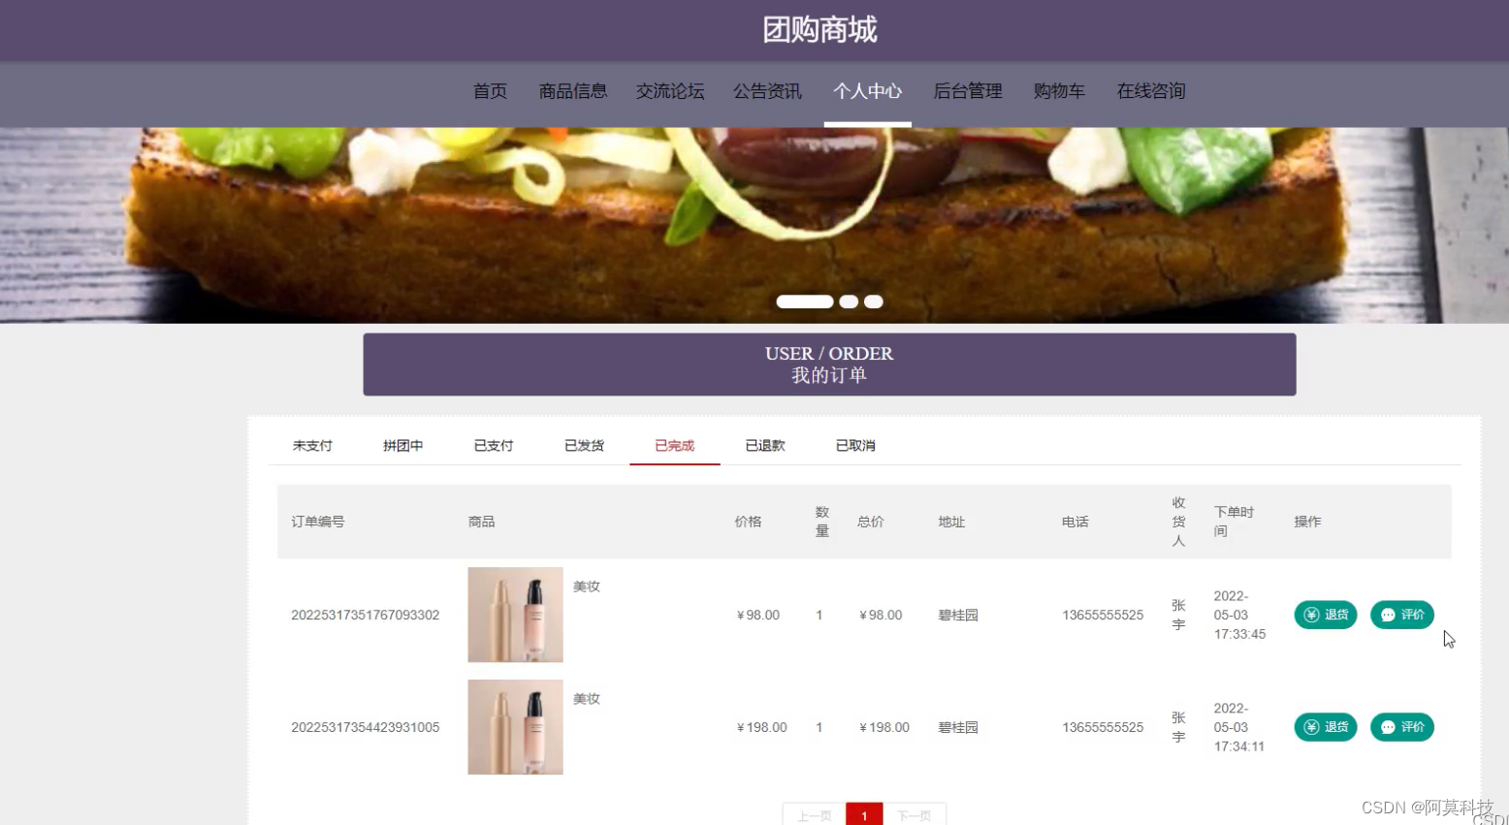Select the second carousel indicator dot
The height and width of the screenshot is (825, 1509).
849,301
